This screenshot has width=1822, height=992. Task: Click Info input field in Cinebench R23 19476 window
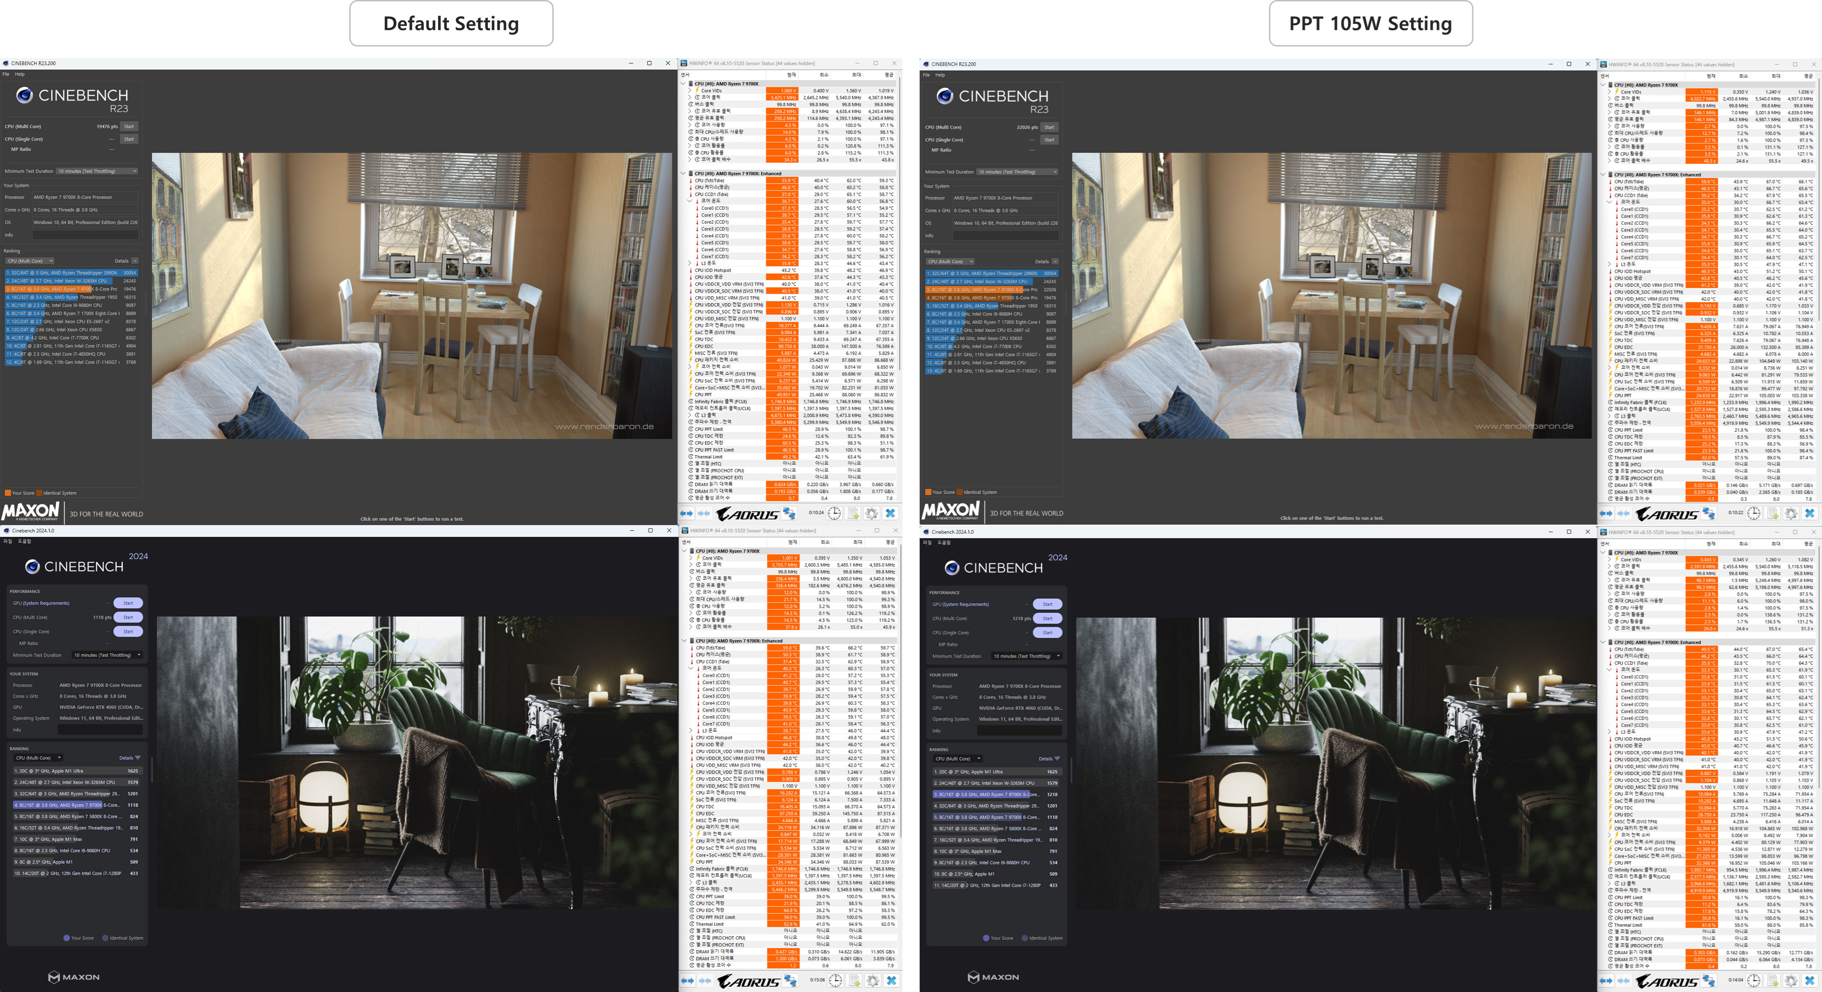(85, 235)
